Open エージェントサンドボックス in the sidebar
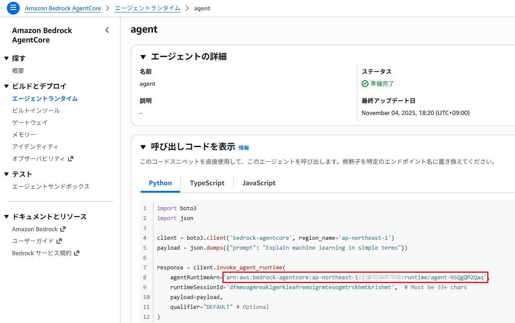Screen dimensions: 515x323 51,186
